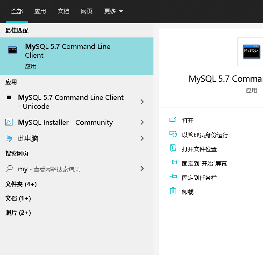Click the MySQL console icon in best match

click(12, 50)
